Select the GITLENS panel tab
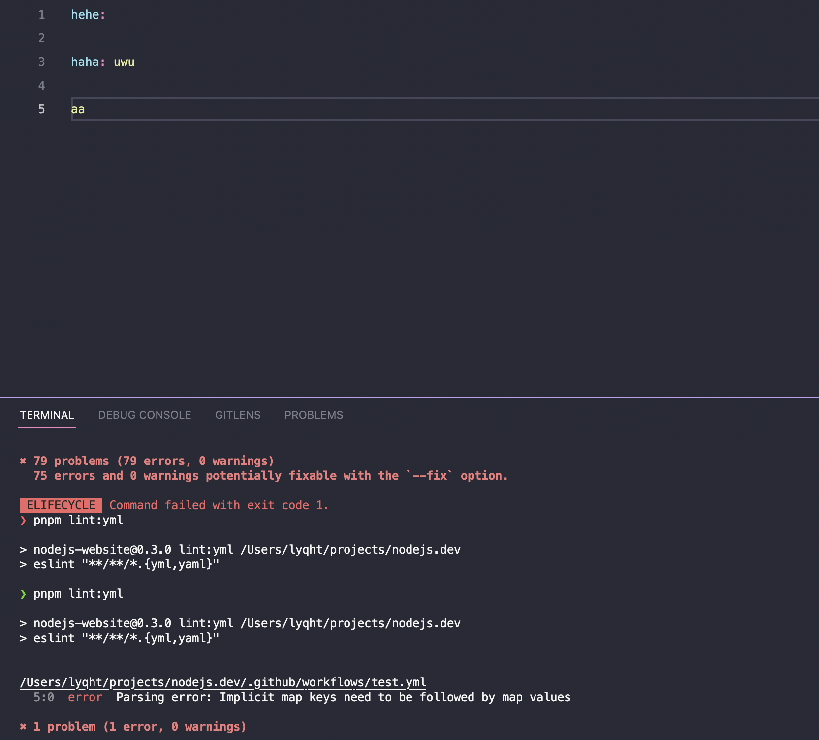Viewport: 819px width, 740px height. 238,415
